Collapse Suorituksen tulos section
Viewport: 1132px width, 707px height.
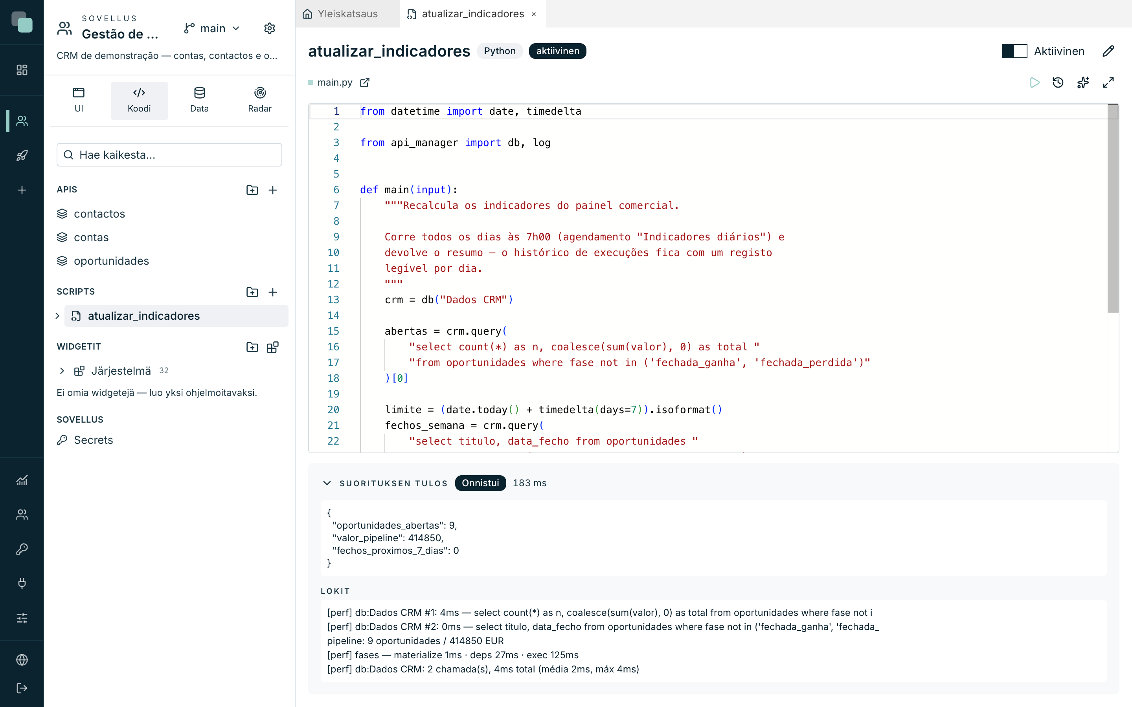point(327,483)
